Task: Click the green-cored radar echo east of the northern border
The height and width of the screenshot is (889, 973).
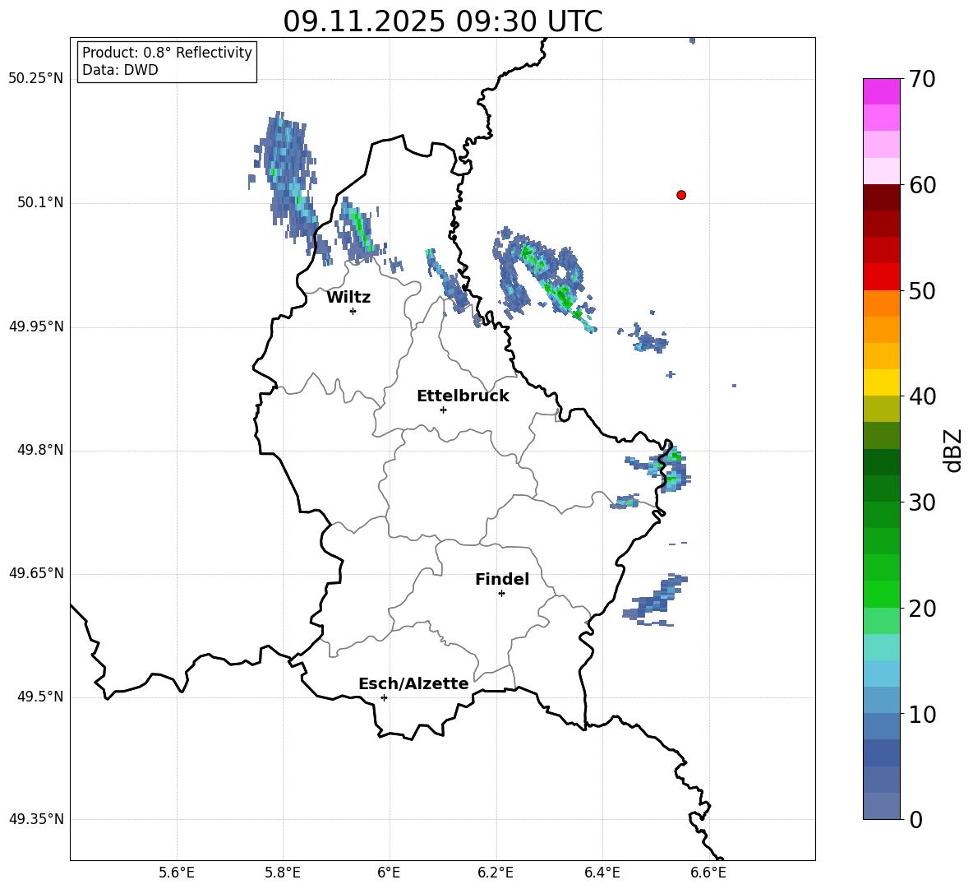Action: tap(544, 278)
